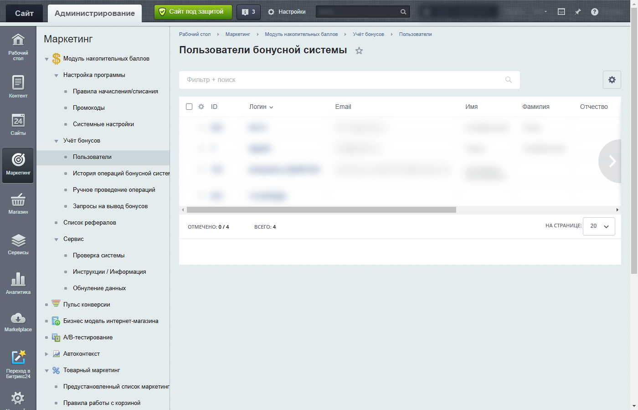Open А/В-тестирование tree item
638x410 pixels.
pyautogui.click(x=88, y=338)
